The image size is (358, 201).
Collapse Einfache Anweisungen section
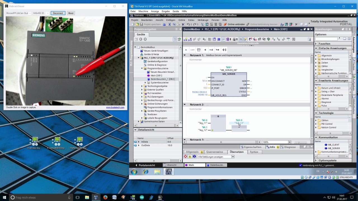316,48
